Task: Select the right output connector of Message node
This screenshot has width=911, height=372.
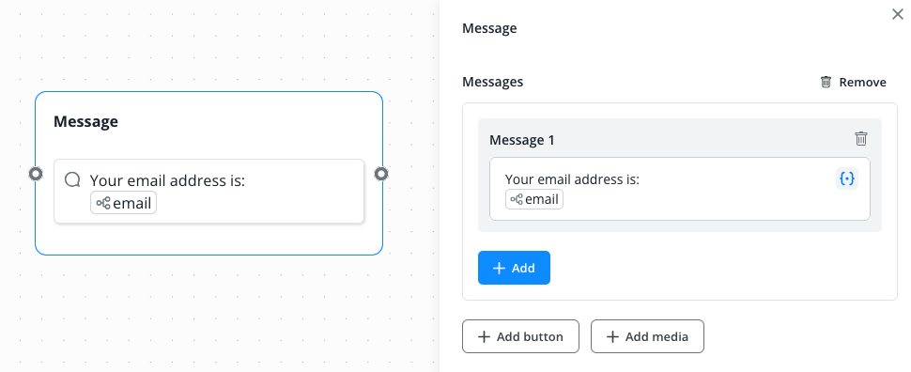Action: [x=381, y=174]
